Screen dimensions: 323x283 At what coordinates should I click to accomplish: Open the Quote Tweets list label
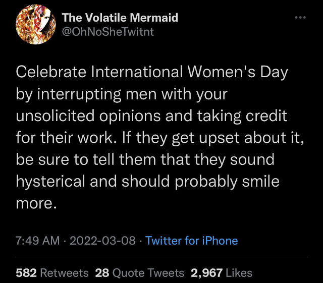point(148,273)
